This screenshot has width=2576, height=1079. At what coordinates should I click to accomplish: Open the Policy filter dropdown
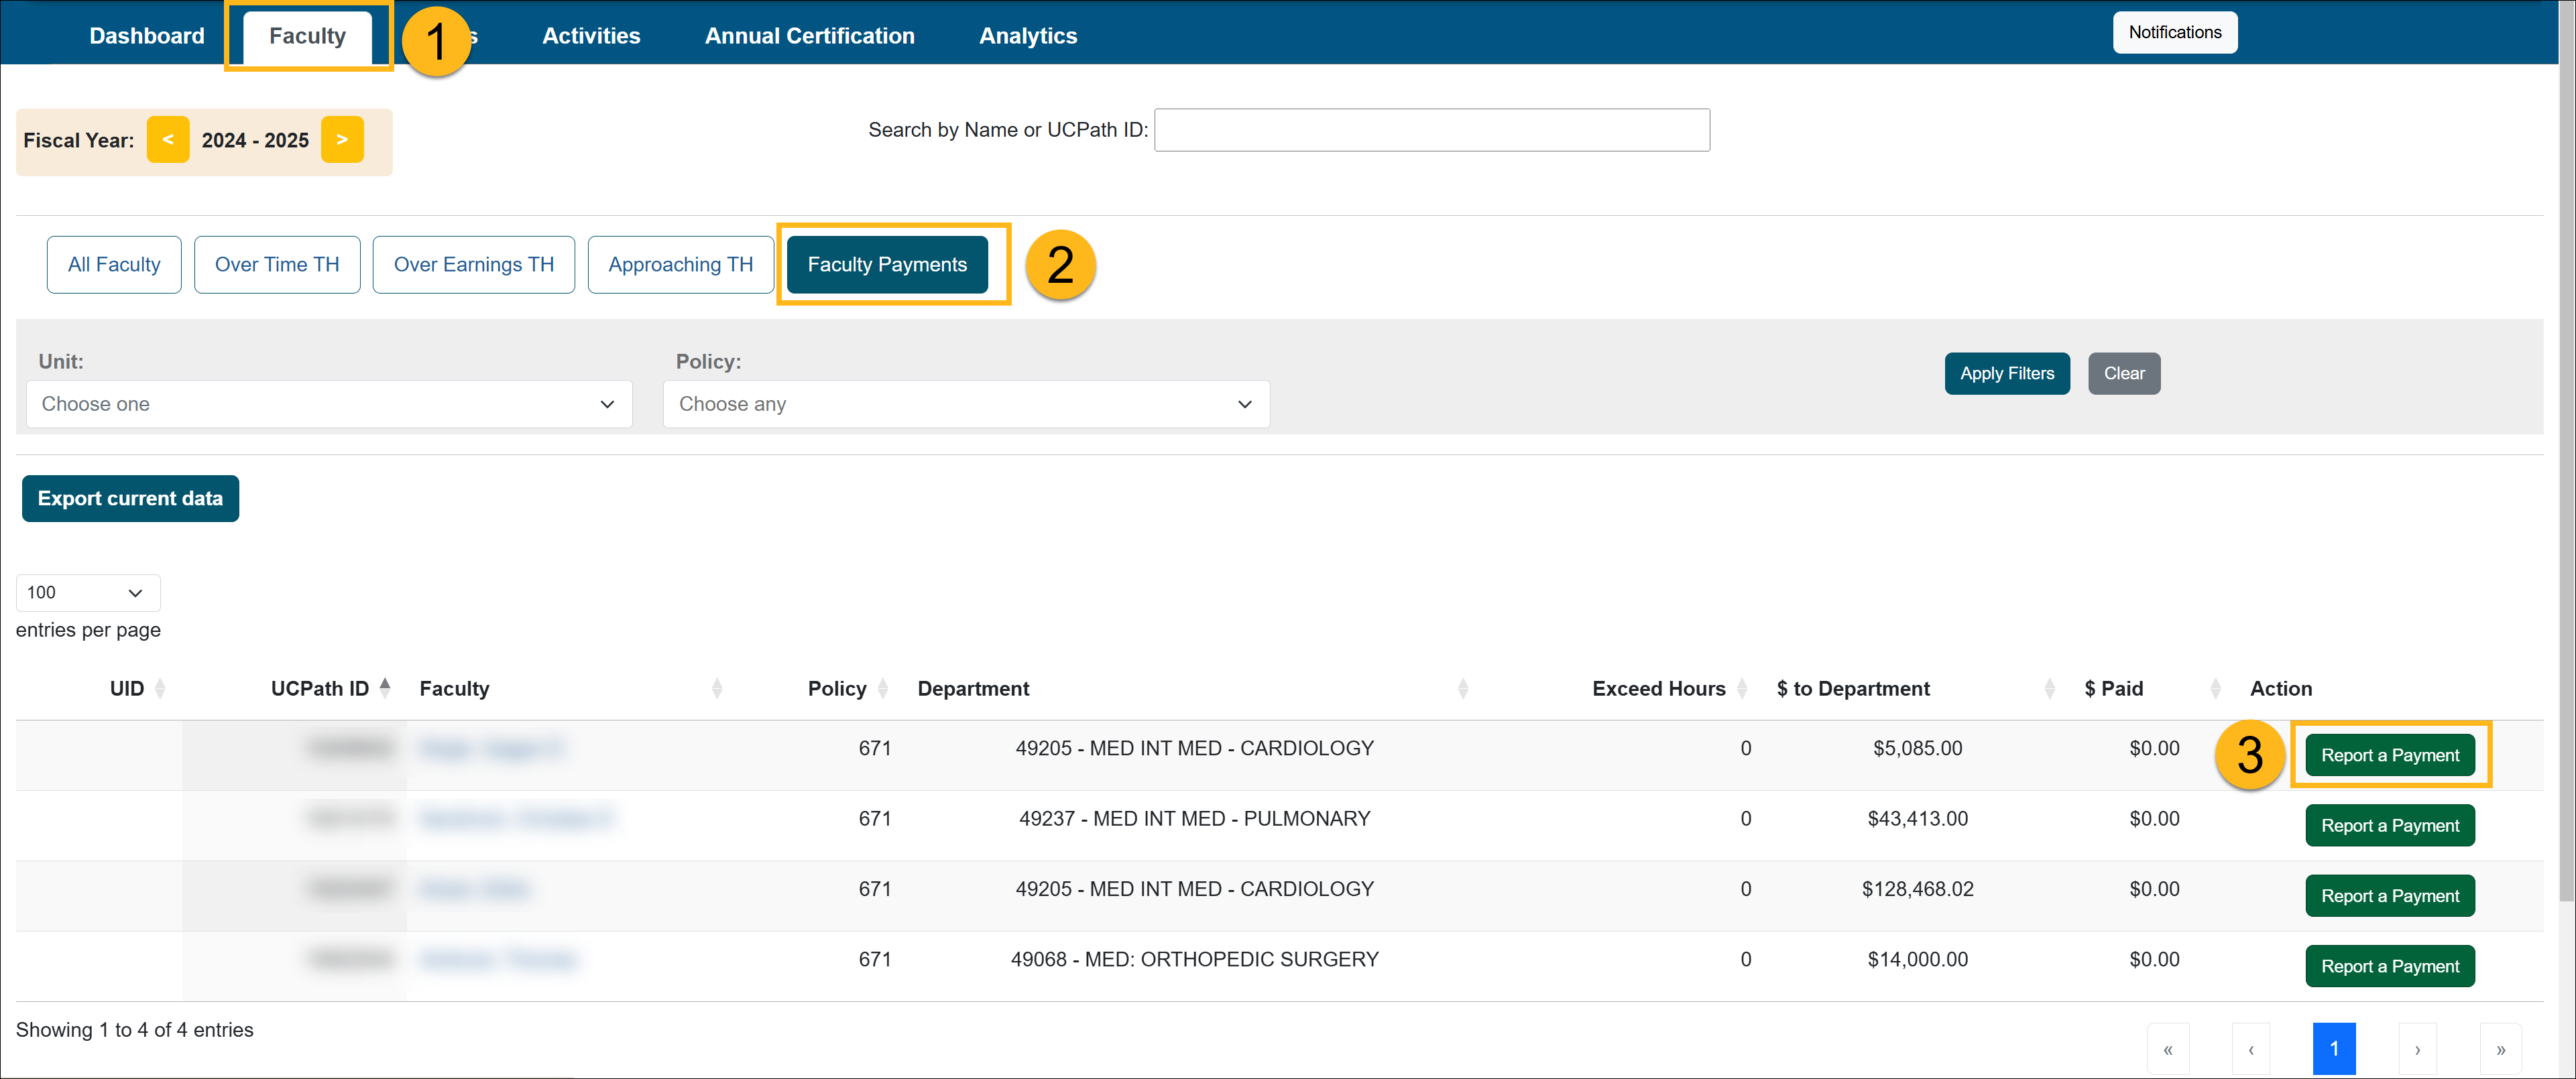point(966,404)
